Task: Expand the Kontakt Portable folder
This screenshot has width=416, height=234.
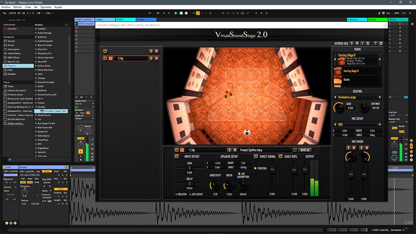Action: pyautogui.click(x=36, y=82)
